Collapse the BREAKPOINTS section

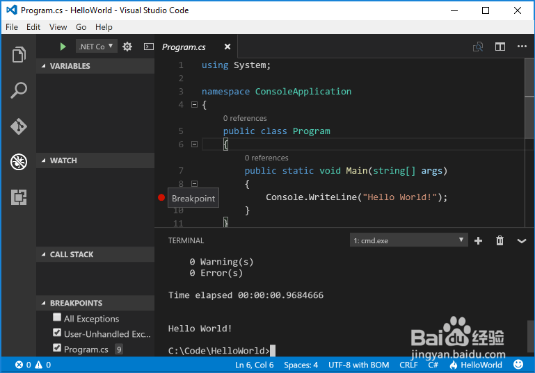[95, 303]
